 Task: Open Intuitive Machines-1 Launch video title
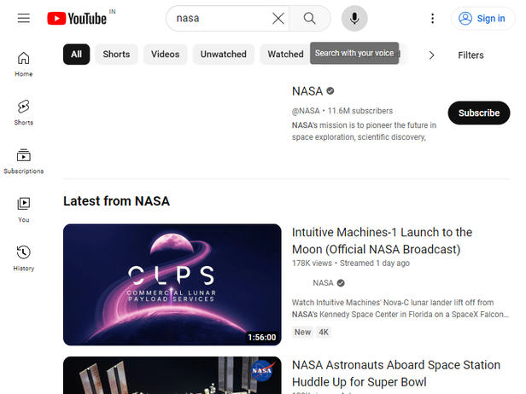382,240
